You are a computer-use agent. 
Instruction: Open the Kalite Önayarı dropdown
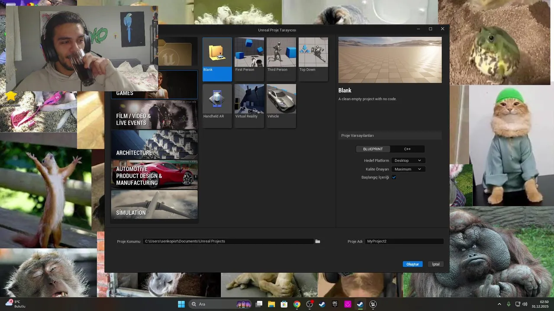408,169
